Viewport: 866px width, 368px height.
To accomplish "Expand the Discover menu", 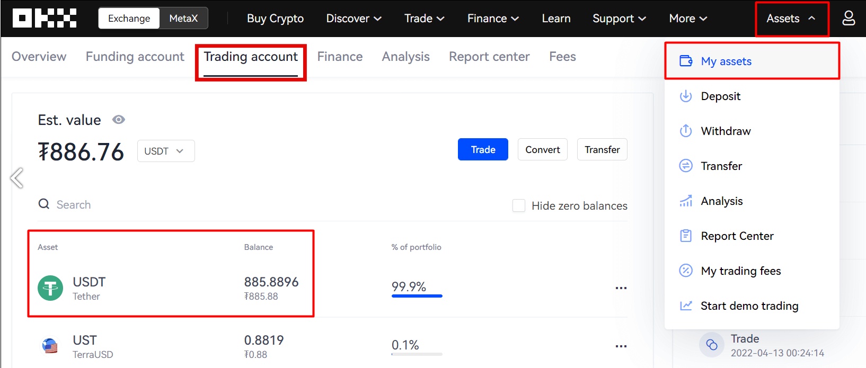I will (x=354, y=18).
